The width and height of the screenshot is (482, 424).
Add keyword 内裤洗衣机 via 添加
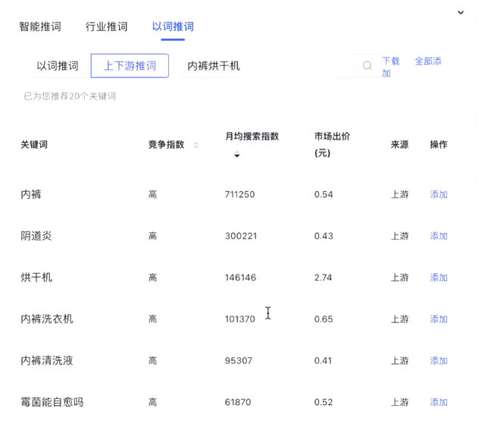click(439, 319)
